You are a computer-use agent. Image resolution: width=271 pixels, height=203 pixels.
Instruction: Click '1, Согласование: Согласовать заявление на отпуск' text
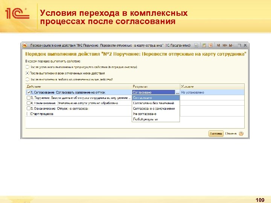[x=68, y=92]
